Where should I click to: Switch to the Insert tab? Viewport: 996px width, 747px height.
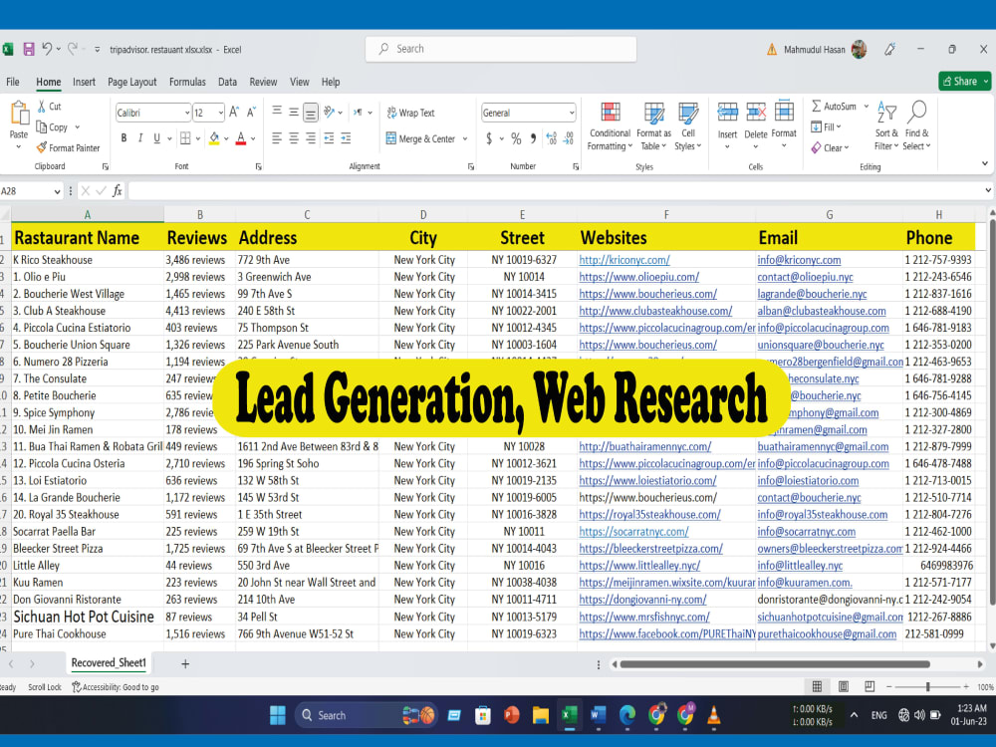84,82
